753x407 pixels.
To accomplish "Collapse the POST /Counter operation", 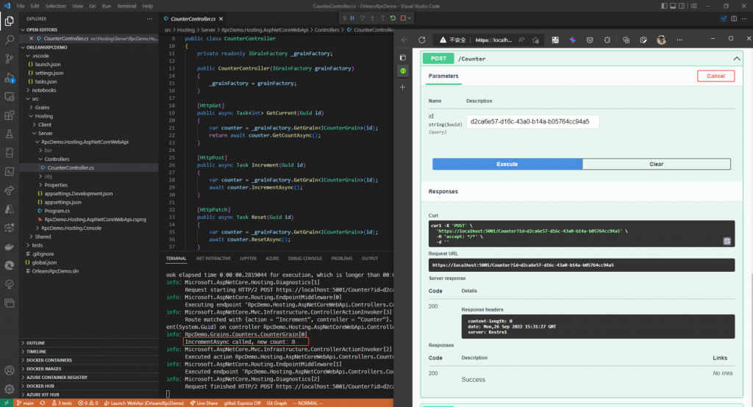I will click(x=735, y=58).
